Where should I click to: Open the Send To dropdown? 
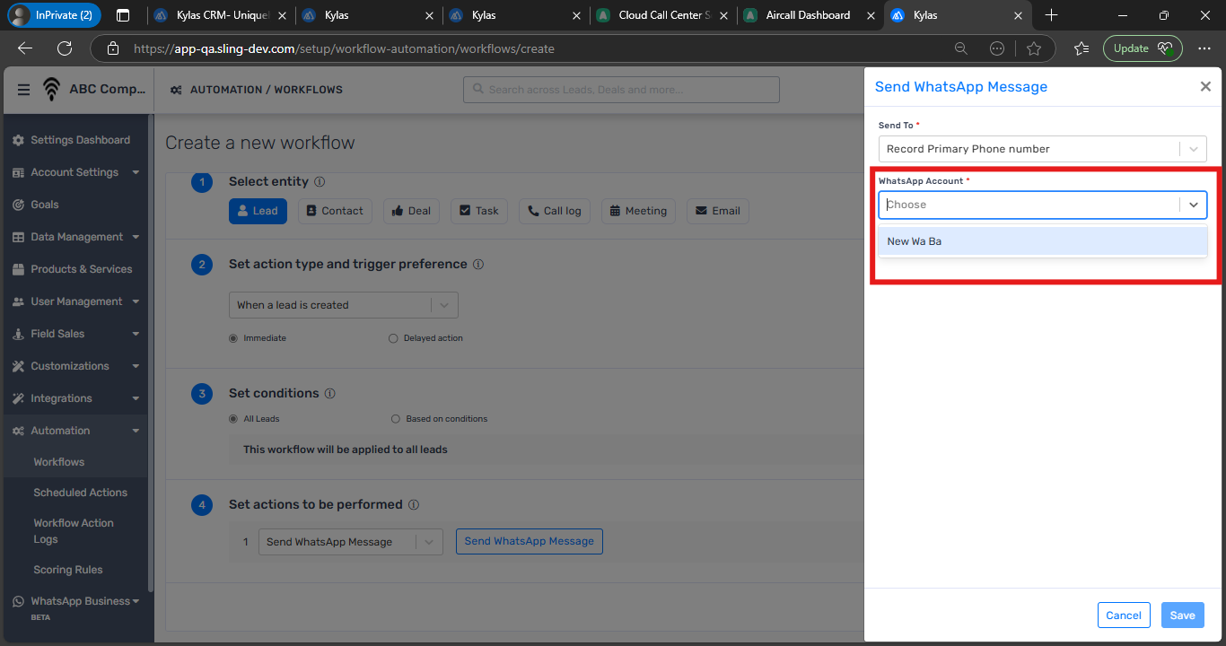pyautogui.click(x=1042, y=149)
